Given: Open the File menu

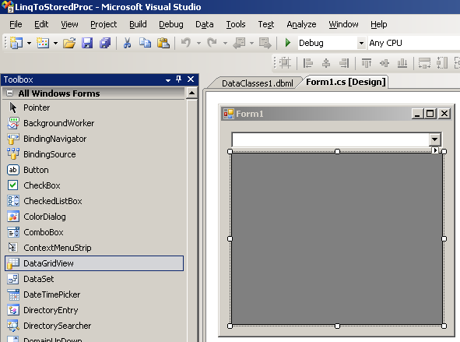Looking at the screenshot, I should (x=16, y=24).
